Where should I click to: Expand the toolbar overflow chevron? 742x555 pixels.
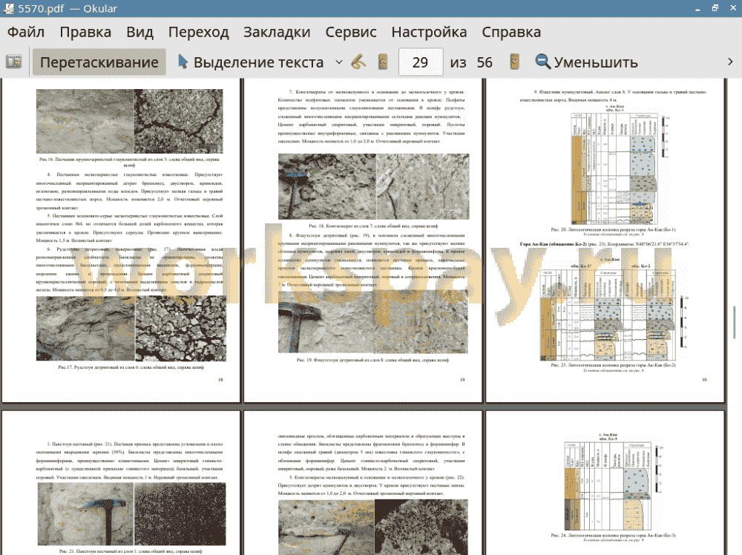[x=730, y=62]
